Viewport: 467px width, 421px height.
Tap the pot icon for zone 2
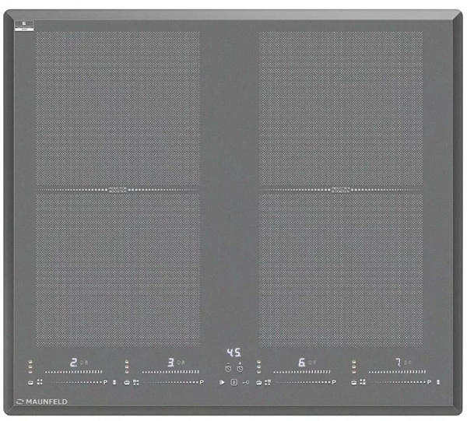click(31, 383)
